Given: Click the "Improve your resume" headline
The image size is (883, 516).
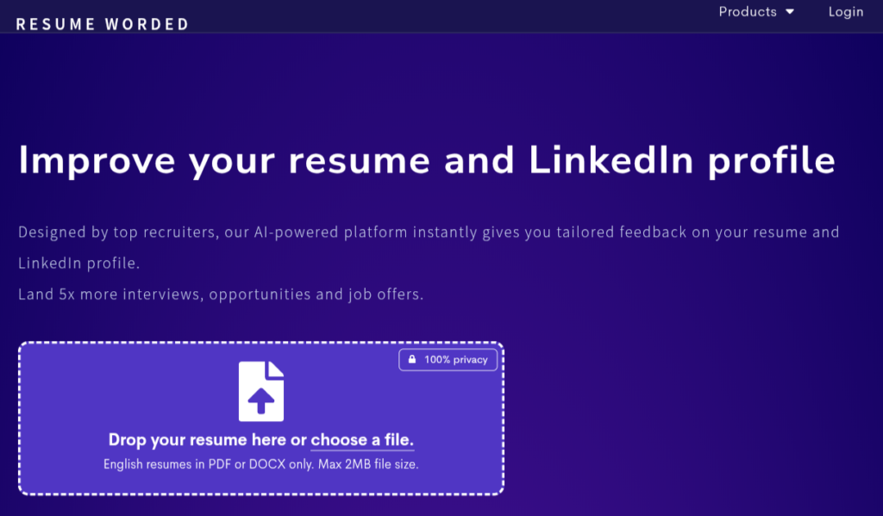Looking at the screenshot, I should point(427,160).
